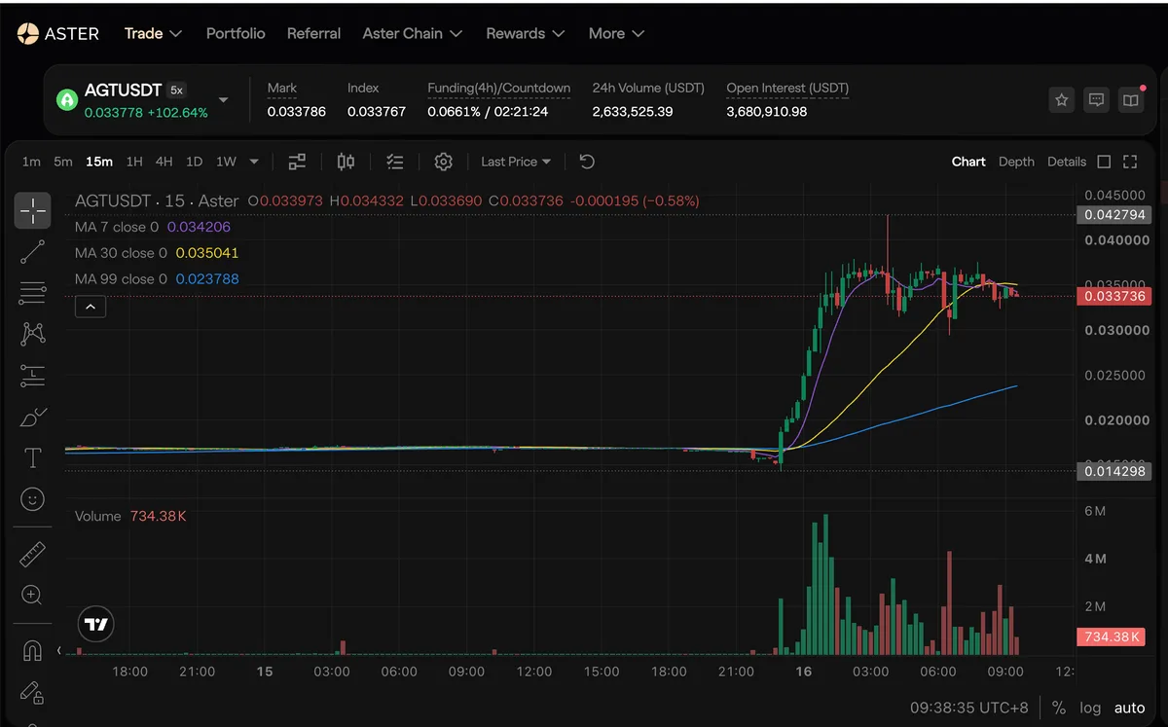The width and height of the screenshot is (1168, 727).
Task: Open the Portfolio page
Action: [x=236, y=33]
